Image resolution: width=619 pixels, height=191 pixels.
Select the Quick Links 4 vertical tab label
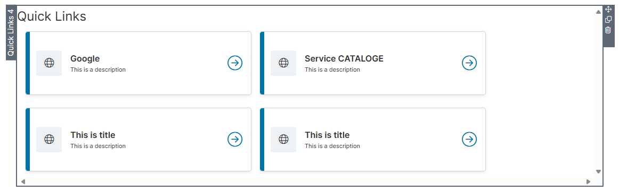pos(11,33)
